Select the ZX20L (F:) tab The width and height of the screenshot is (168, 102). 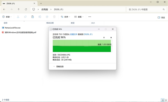pyautogui.click(x=19, y=4)
